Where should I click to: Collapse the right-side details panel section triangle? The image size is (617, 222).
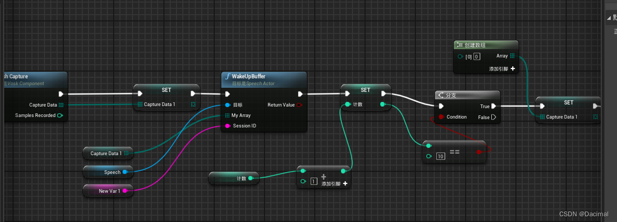coord(609,18)
